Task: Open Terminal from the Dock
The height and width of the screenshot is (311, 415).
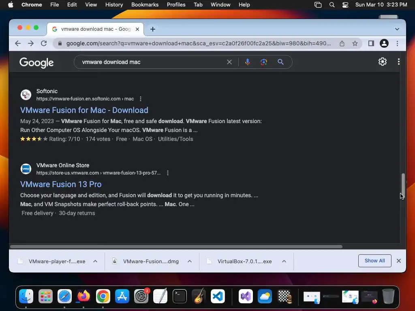Action: pos(180,296)
